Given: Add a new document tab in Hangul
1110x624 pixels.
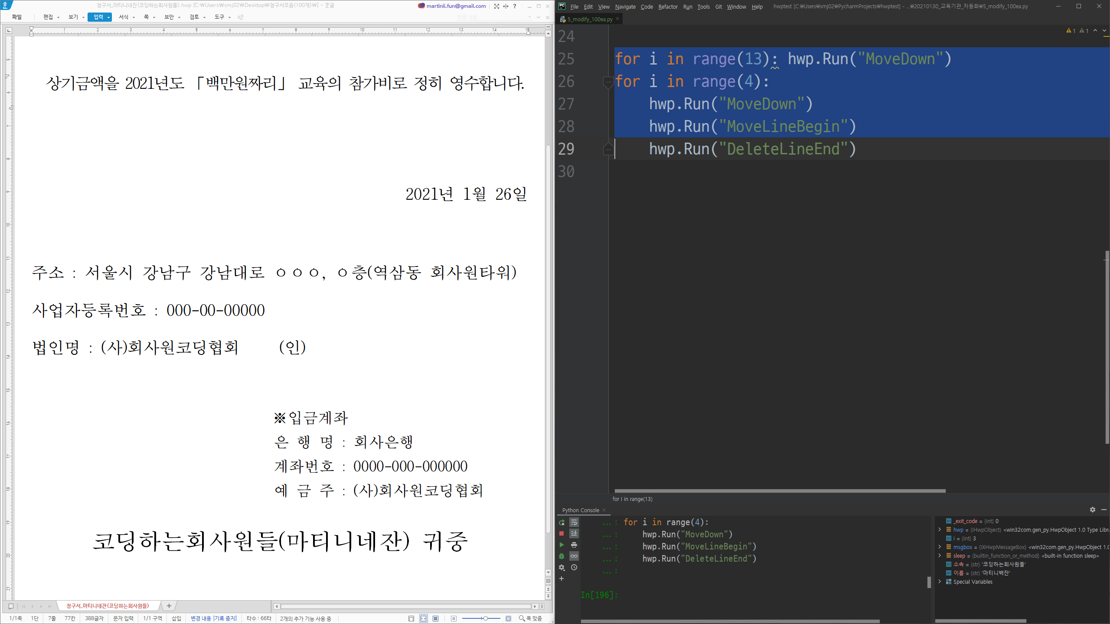Looking at the screenshot, I should coord(169,606).
